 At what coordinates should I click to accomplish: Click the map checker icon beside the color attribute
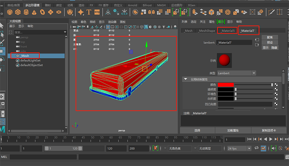tap(277, 84)
